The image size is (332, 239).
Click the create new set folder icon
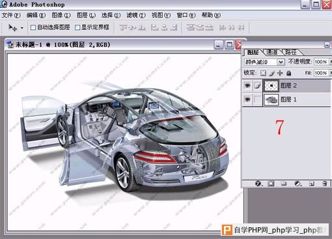284,184
